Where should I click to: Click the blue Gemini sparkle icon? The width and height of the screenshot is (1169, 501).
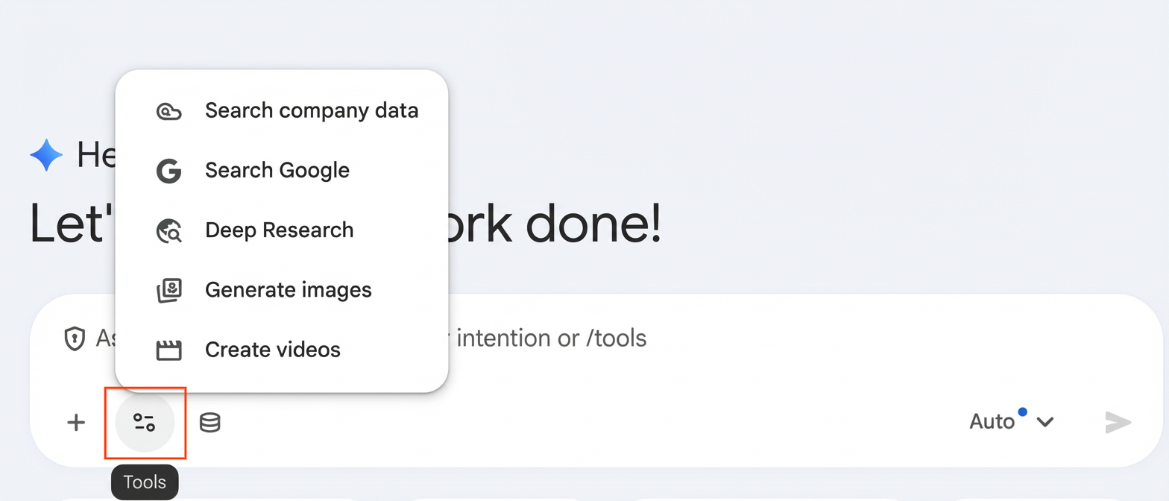click(x=46, y=155)
